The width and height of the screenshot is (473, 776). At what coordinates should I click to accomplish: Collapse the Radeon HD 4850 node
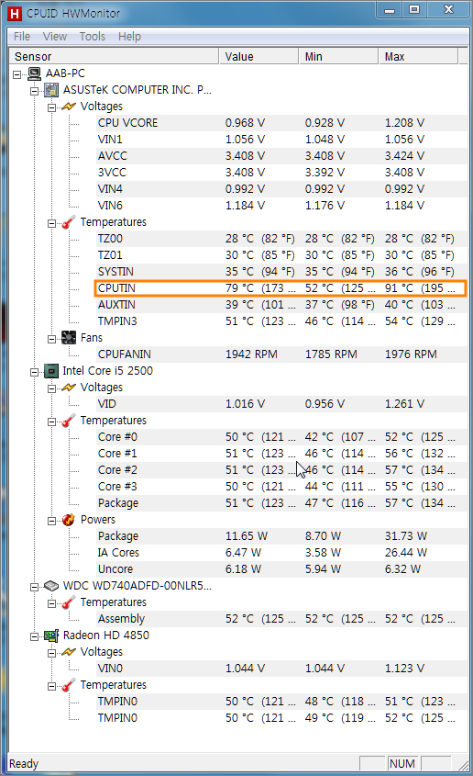34,636
